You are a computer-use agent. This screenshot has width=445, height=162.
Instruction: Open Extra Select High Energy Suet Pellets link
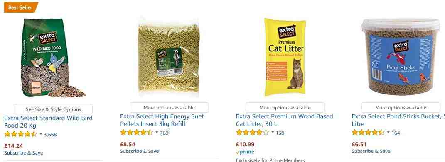[x=162, y=120]
